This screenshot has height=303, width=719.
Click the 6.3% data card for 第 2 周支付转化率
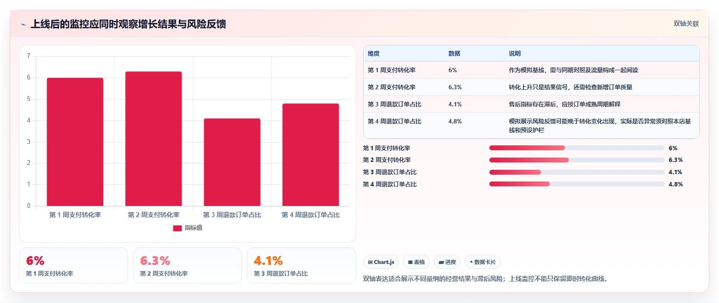pos(187,265)
